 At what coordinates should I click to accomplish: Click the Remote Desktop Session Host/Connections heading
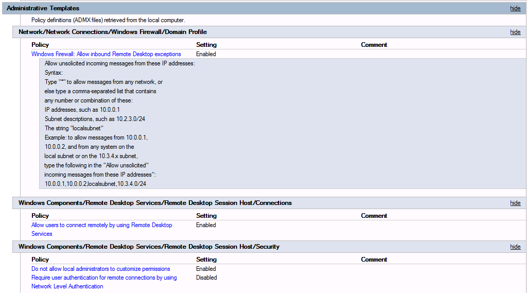[155, 203]
